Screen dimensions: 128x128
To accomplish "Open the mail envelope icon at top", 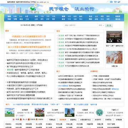I will pos(111,2).
